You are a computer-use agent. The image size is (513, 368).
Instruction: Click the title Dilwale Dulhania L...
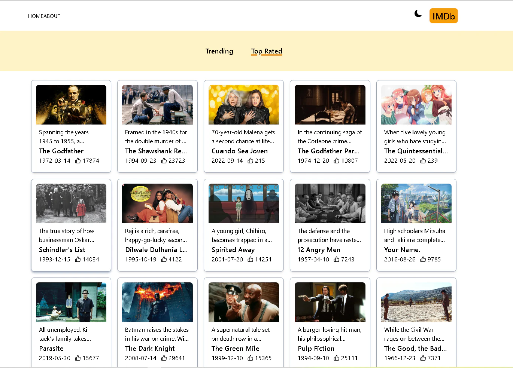156,250
